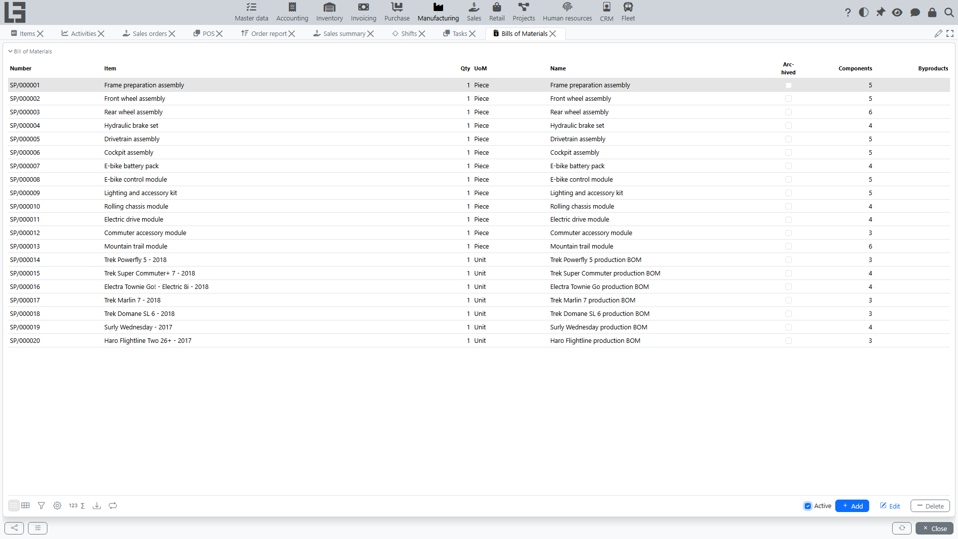Screen dimensions: 958x539
Task: Open the Human resources module
Action: 567,12
